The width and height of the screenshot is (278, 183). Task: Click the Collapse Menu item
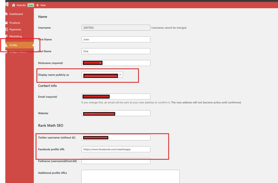point(18,52)
